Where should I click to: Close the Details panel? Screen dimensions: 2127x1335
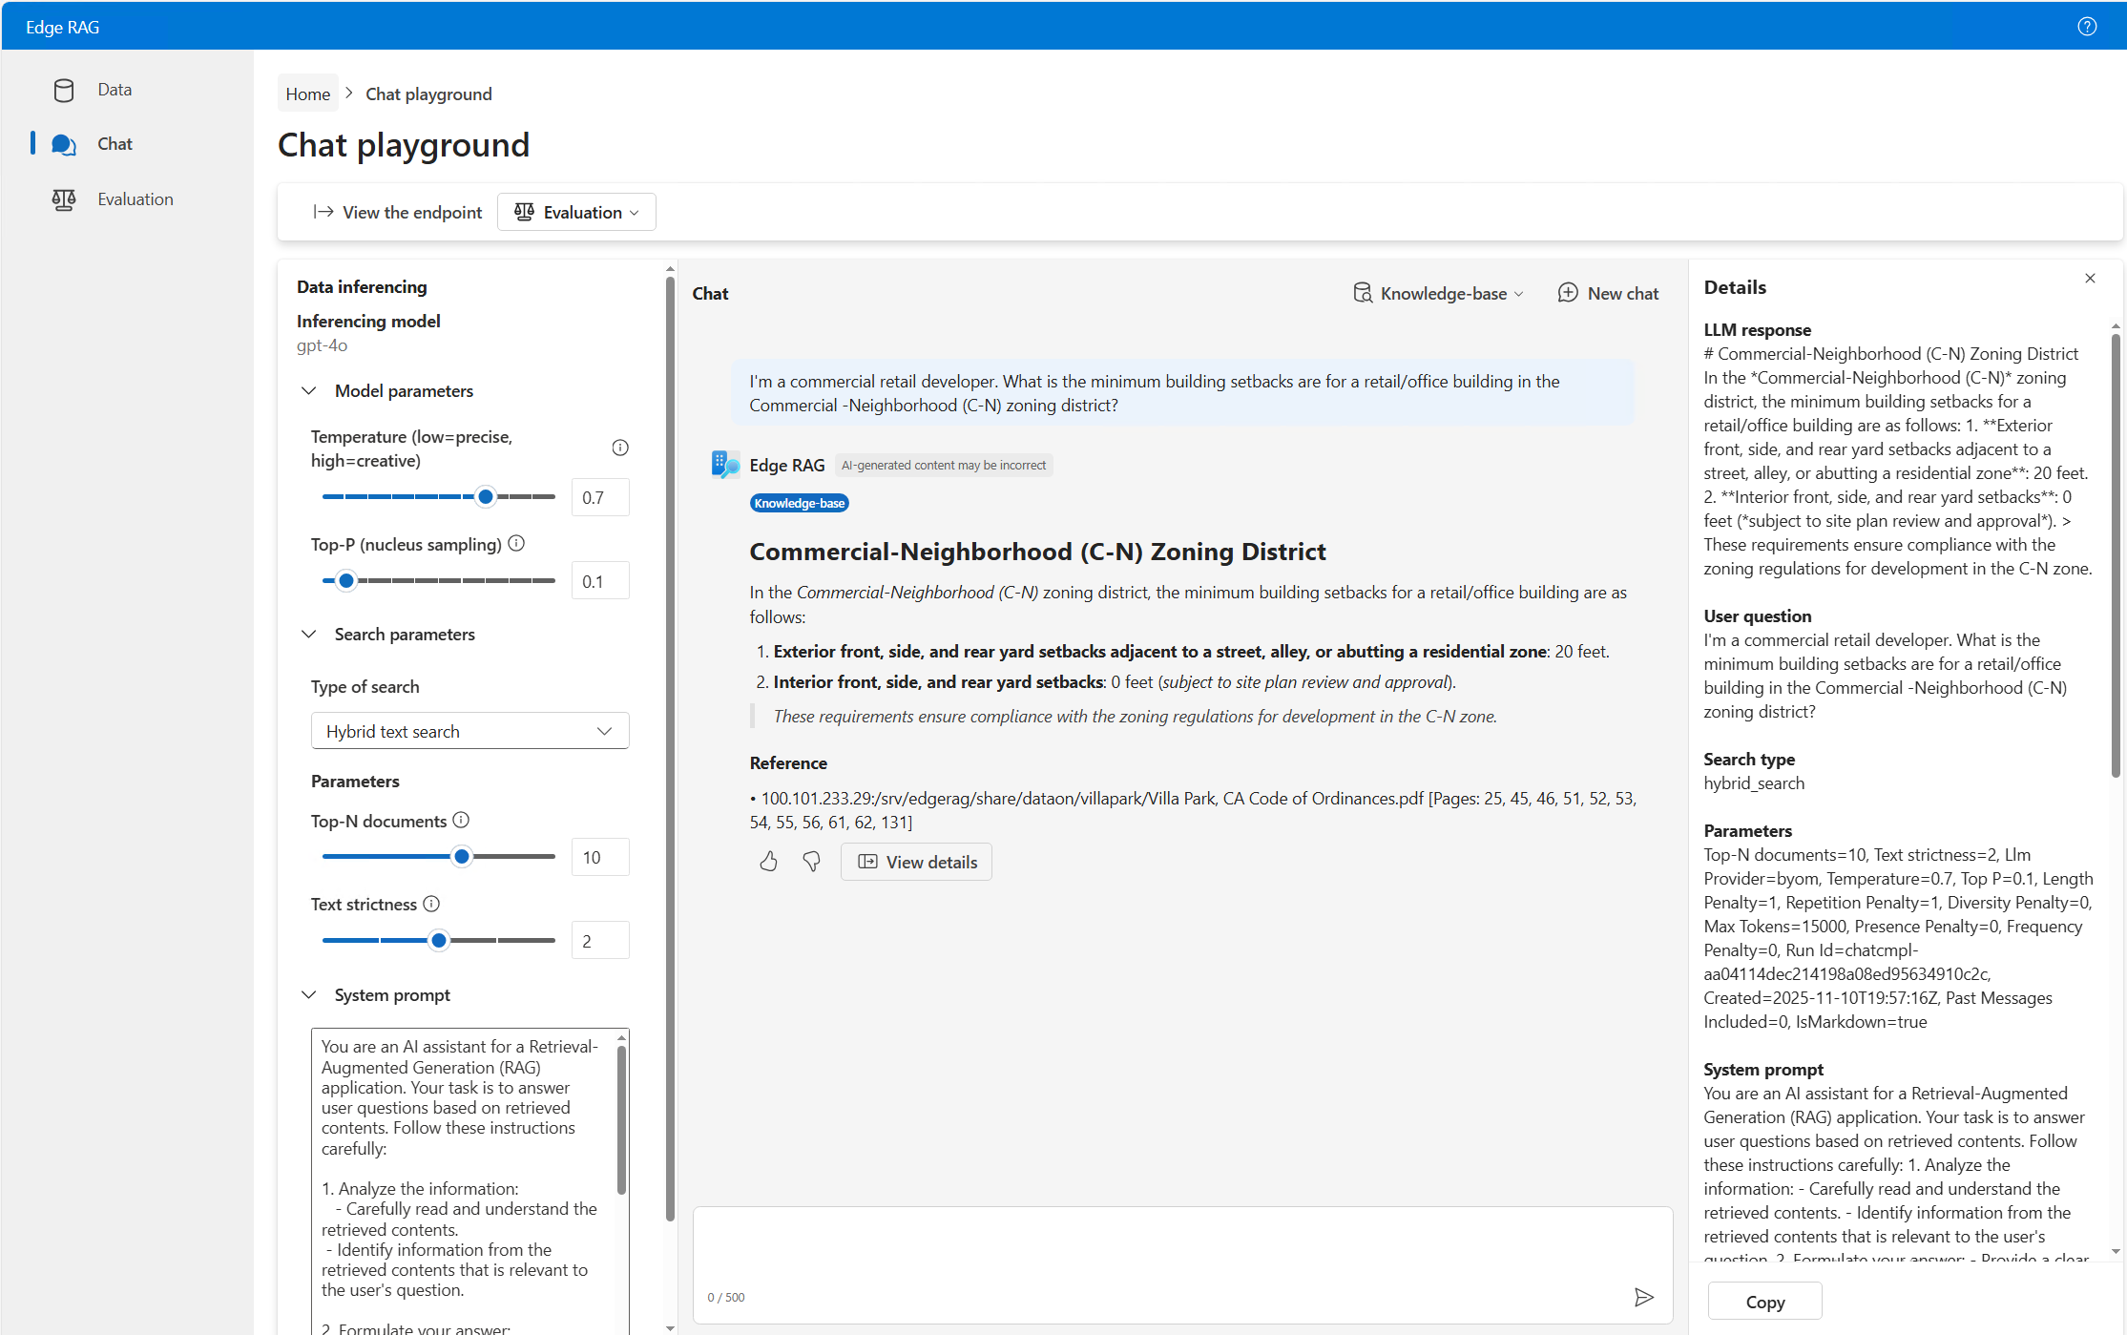2090,279
